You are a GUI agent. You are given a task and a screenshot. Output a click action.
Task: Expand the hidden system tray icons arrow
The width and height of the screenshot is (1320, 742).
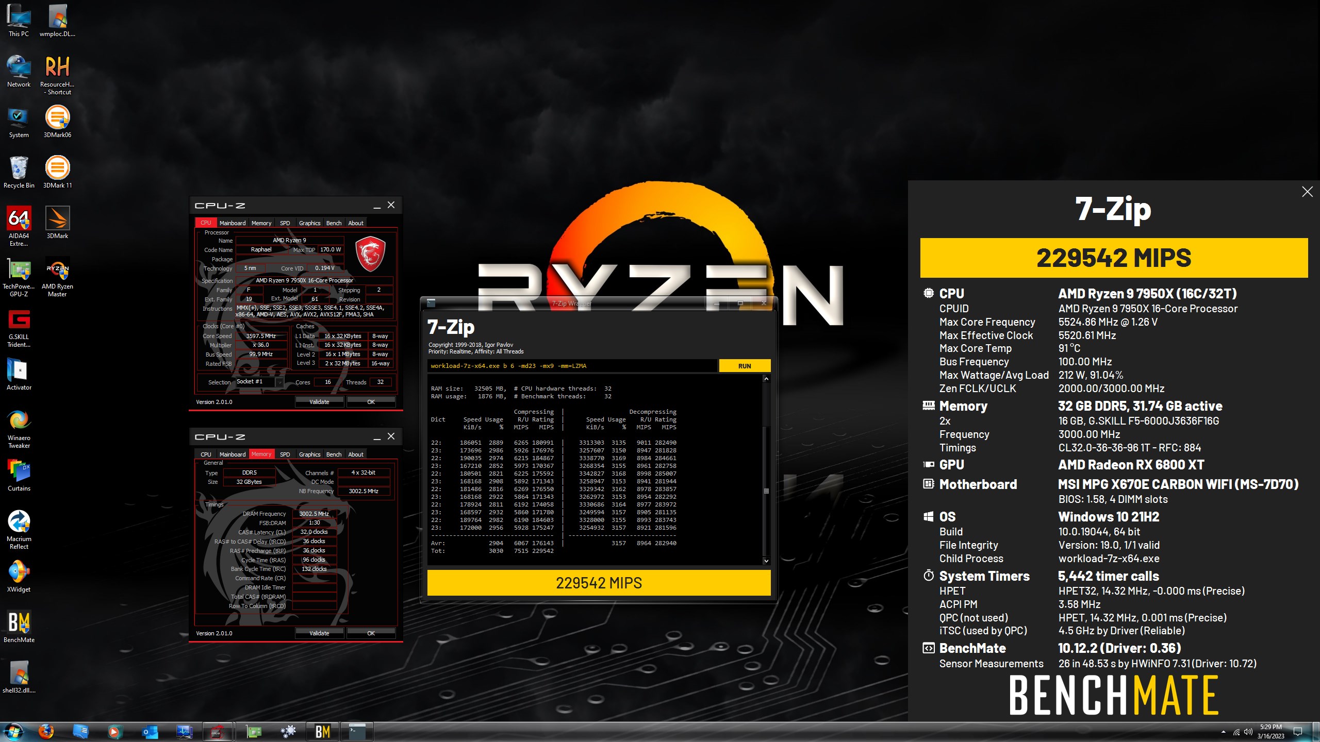[1224, 732]
